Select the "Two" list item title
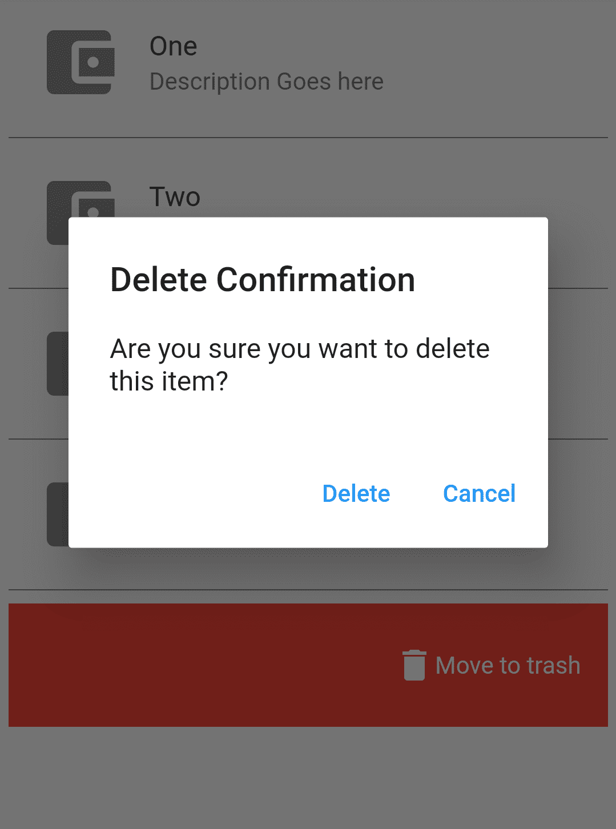This screenshot has height=829, width=616. (175, 197)
